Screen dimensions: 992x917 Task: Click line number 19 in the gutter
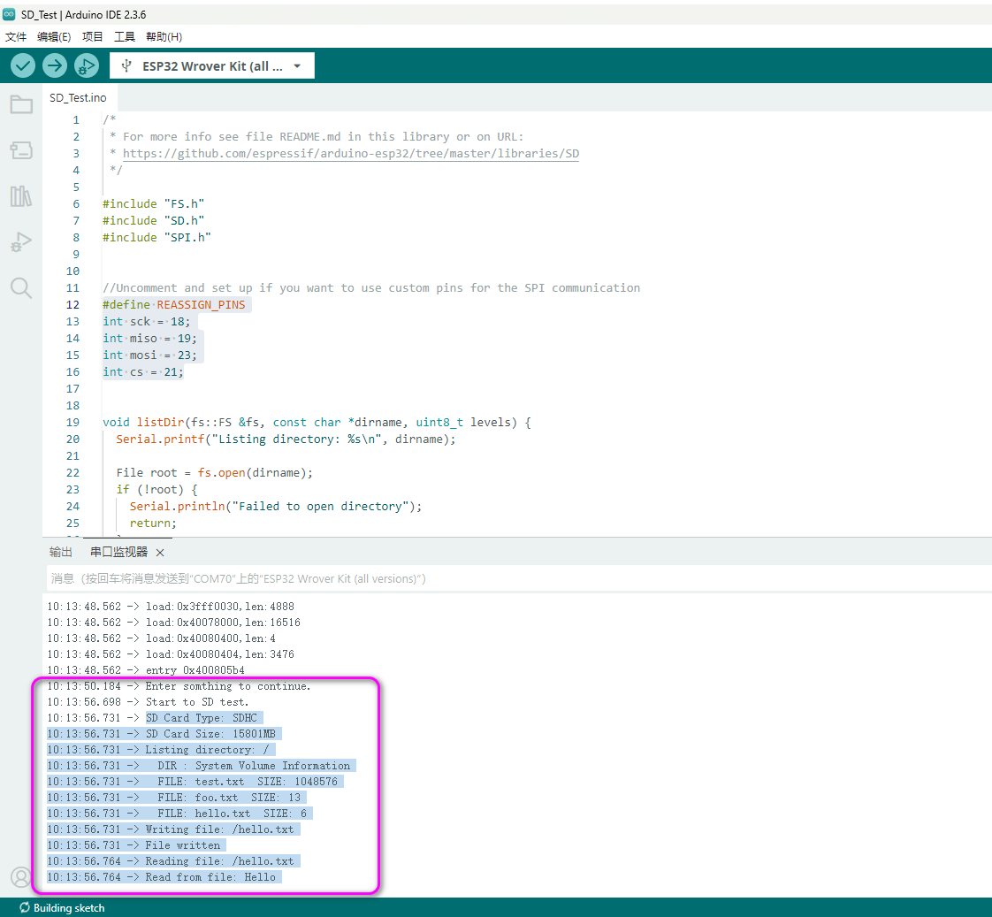[72, 422]
